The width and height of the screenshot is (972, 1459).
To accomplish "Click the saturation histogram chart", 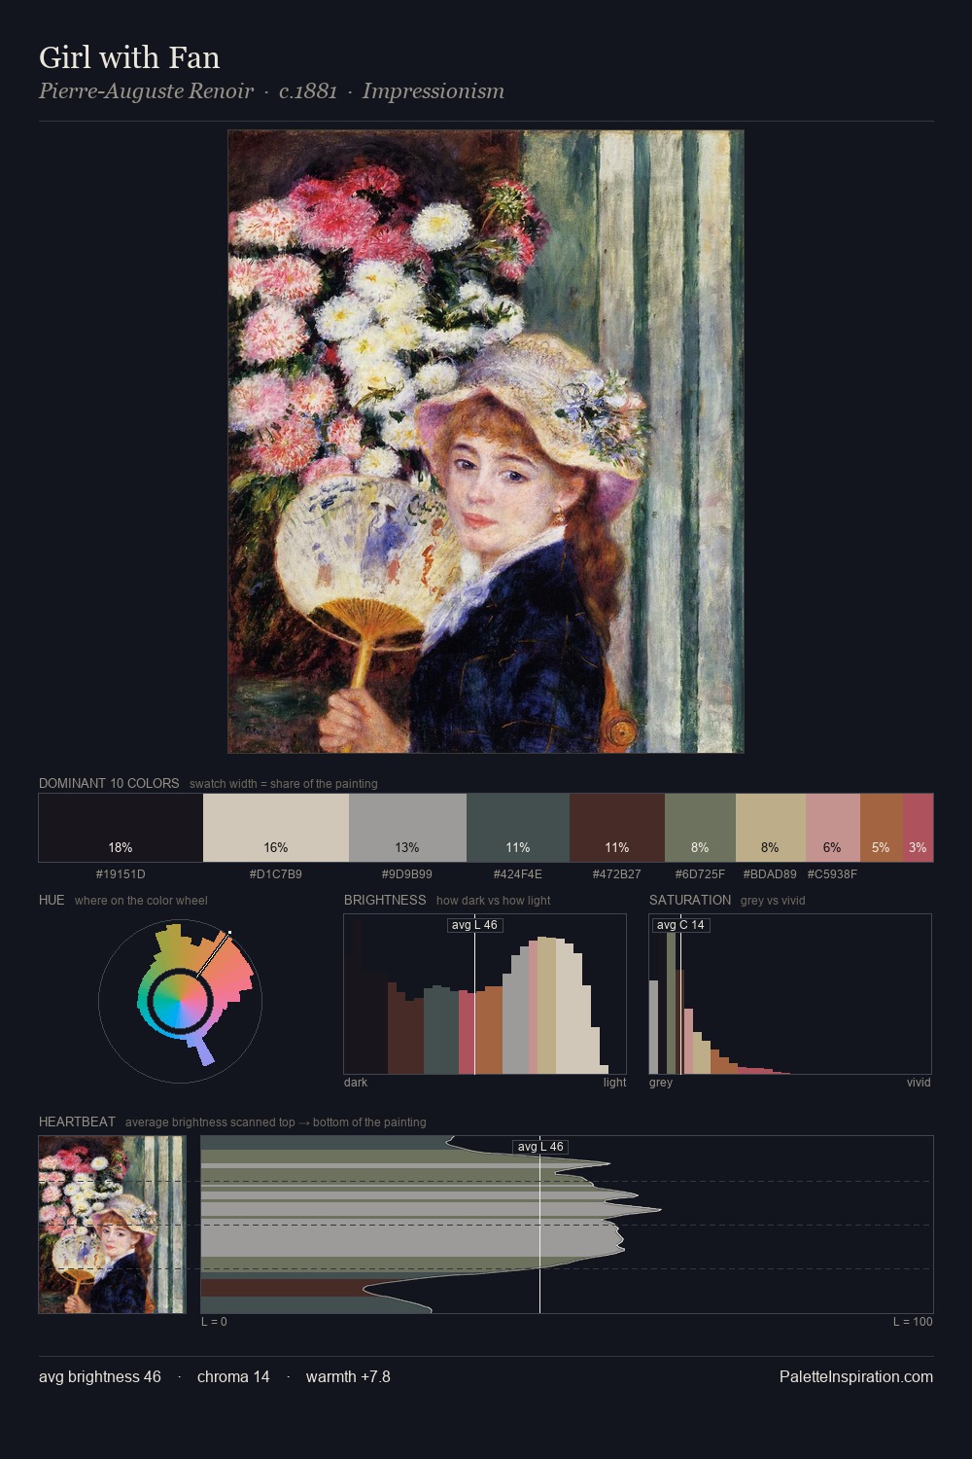I will [790, 994].
